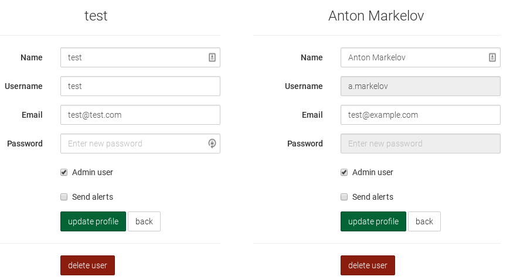The height and width of the screenshot is (280, 527).
Task: Click contact-card icon in test Name field
Action: click(212, 57)
